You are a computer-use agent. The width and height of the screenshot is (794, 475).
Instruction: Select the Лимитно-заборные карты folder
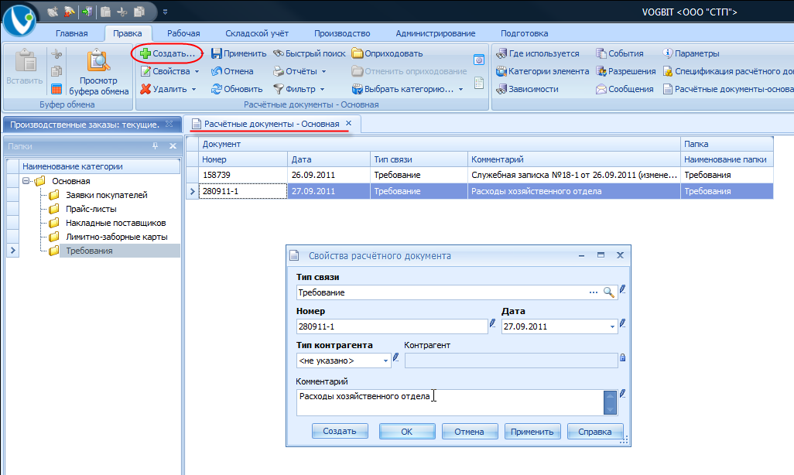pyautogui.click(x=116, y=237)
